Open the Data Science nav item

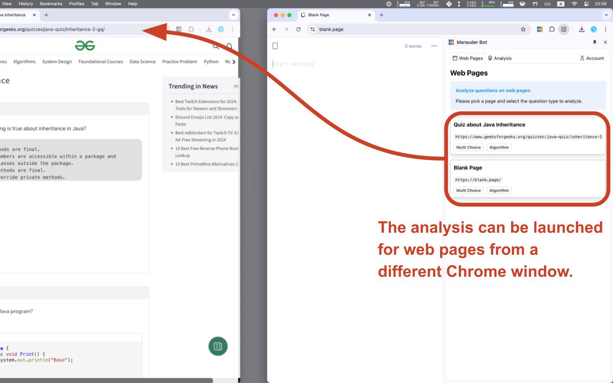click(x=143, y=62)
